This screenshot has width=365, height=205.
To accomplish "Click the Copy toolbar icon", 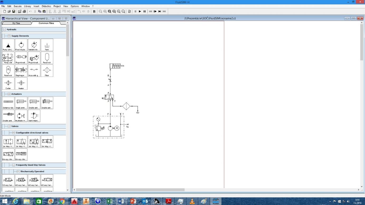I will coord(40,11).
